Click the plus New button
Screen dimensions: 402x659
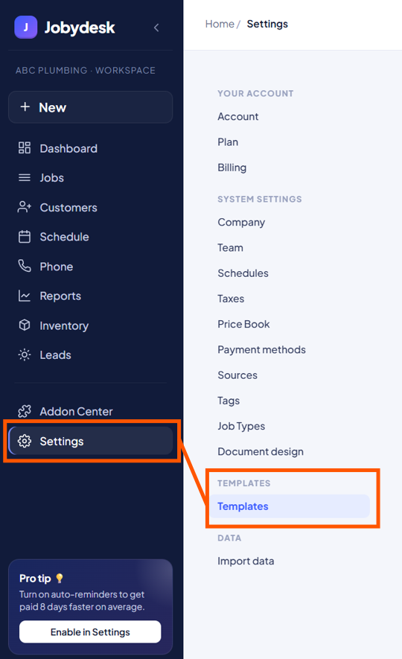click(x=90, y=107)
